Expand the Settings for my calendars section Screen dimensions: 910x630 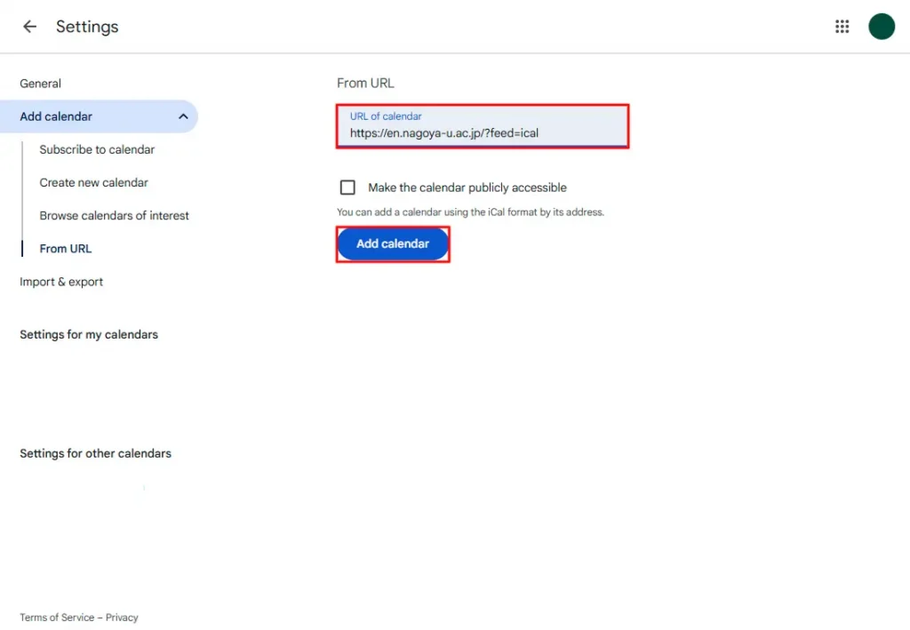point(89,334)
